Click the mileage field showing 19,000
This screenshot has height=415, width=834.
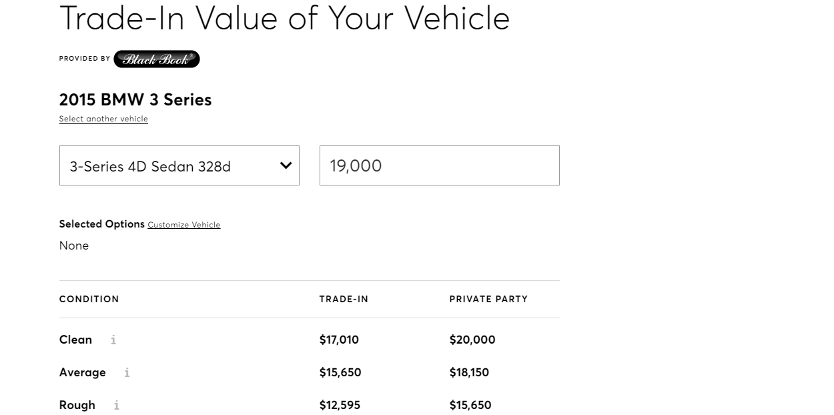tap(439, 165)
